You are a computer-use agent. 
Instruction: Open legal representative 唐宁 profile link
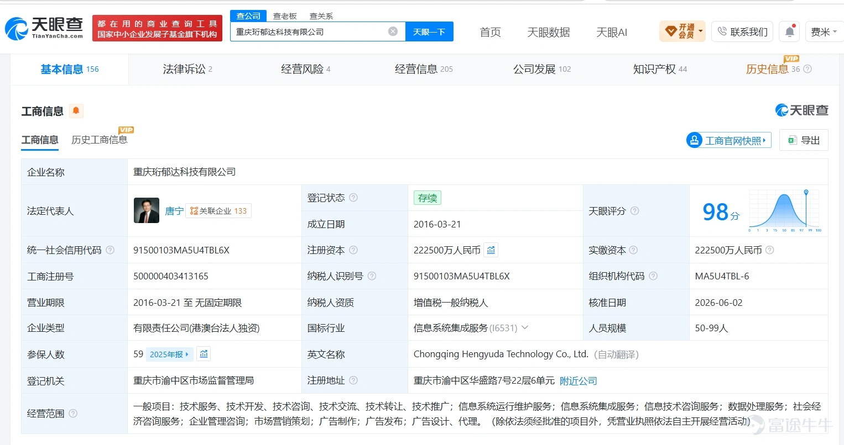coord(174,211)
